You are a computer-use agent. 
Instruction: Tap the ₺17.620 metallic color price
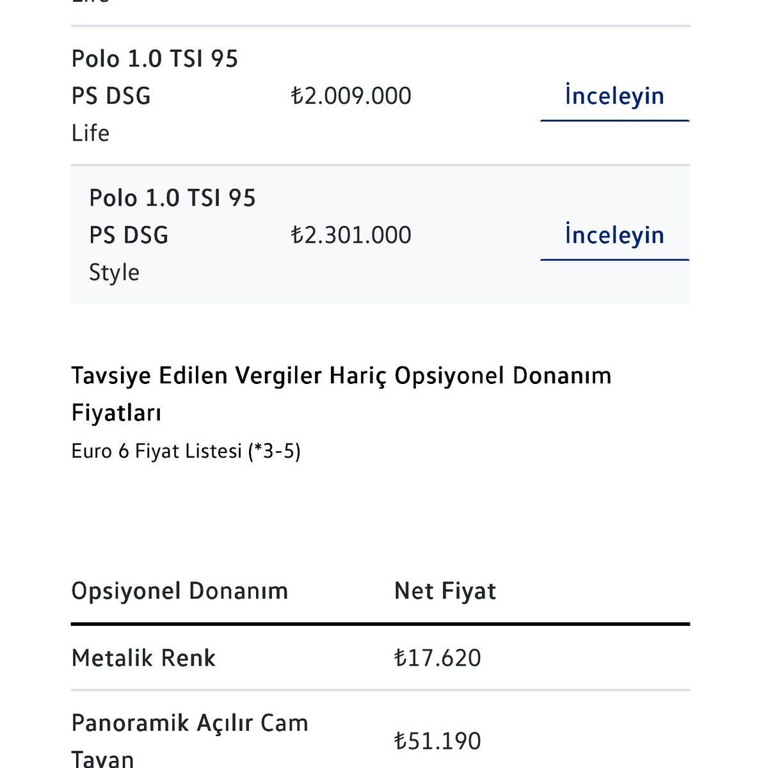(x=438, y=658)
